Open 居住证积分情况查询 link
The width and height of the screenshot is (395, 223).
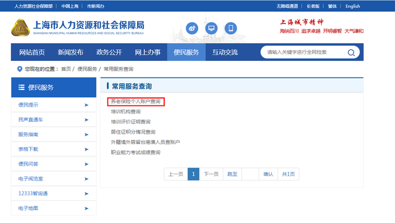coord(133,132)
